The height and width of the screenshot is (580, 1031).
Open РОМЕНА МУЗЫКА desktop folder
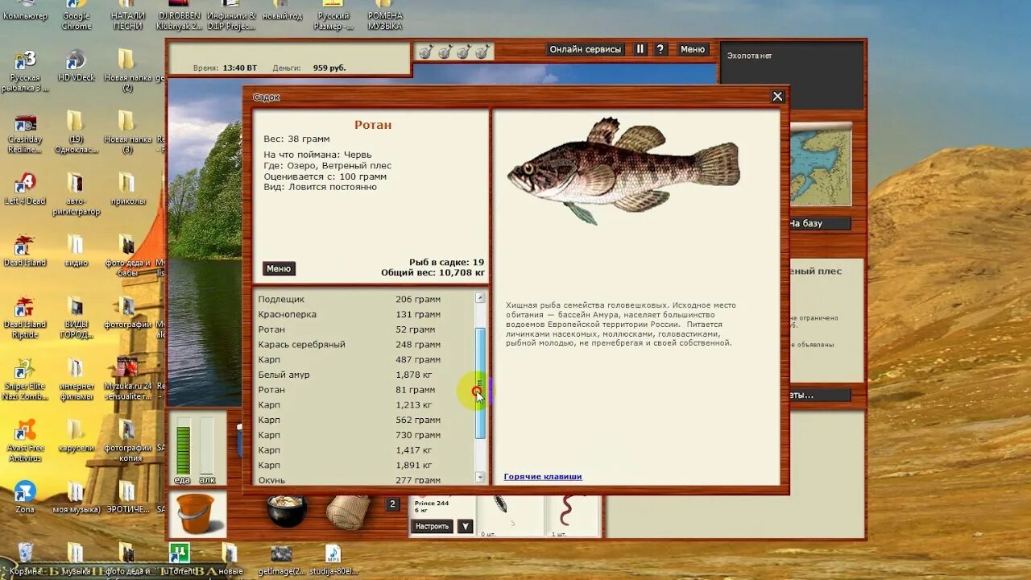tap(385, 14)
